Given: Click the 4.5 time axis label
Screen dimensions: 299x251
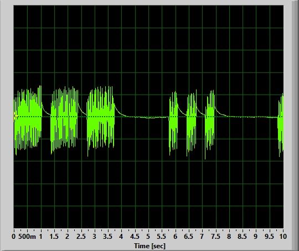Looking at the screenshot, I should point(135,237).
